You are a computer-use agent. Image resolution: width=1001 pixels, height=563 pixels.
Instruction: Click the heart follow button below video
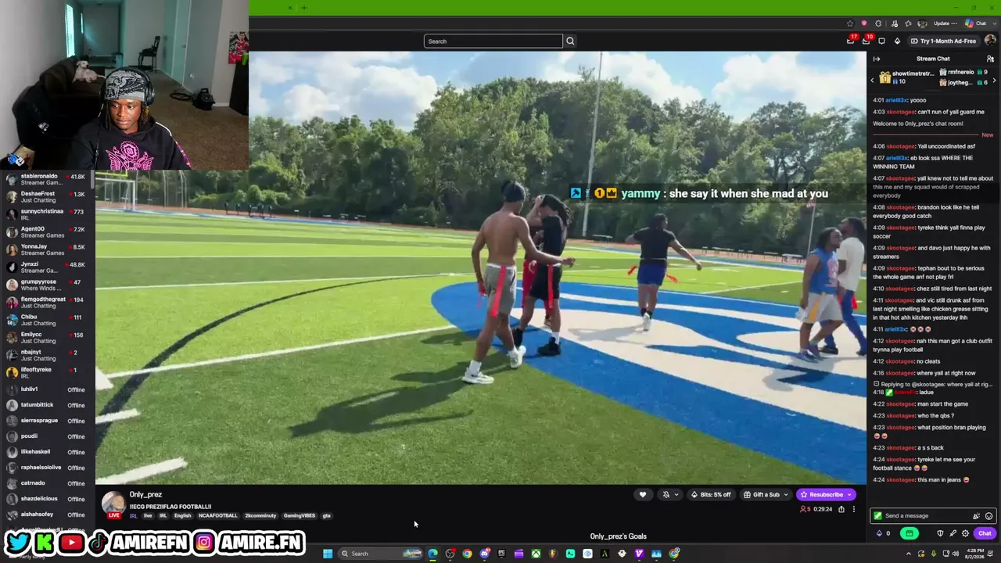click(x=643, y=494)
